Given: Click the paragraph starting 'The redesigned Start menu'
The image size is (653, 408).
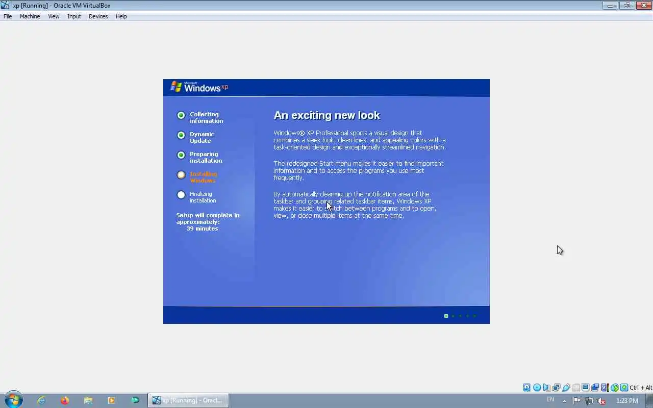Looking at the screenshot, I should coord(359,171).
